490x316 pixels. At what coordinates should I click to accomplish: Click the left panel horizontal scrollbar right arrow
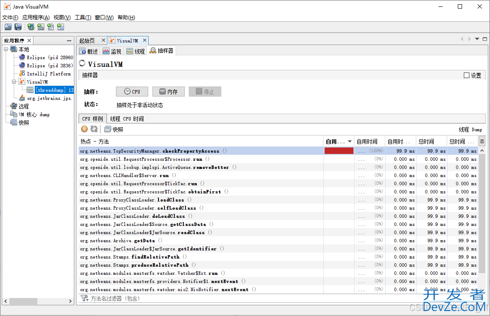70,301
